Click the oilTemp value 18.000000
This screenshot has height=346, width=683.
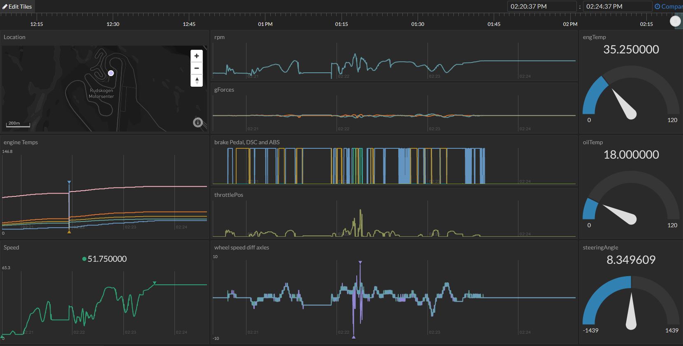coord(631,155)
